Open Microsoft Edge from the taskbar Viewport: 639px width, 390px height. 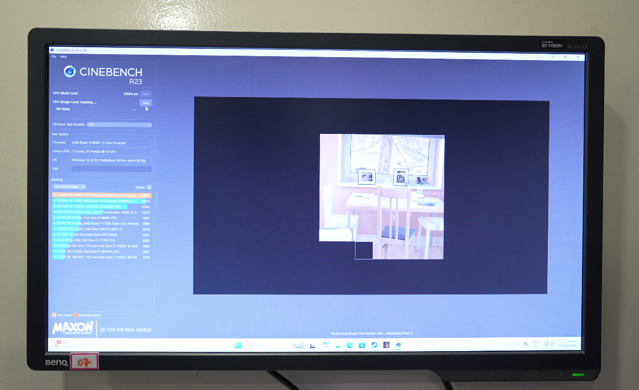(x=350, y=345)
